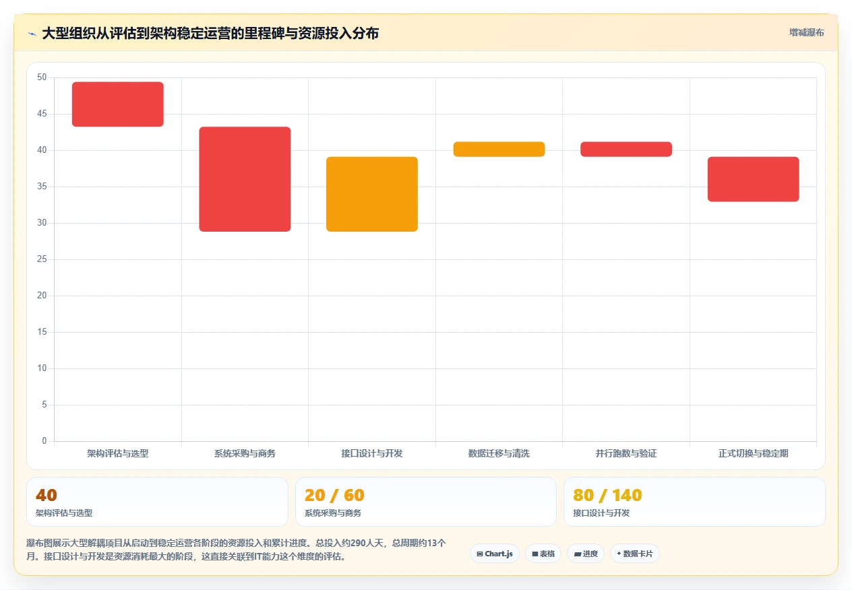Click the 增减瀑布 label in header
This screenshot has width=852, height=590.
click(807, 32)
